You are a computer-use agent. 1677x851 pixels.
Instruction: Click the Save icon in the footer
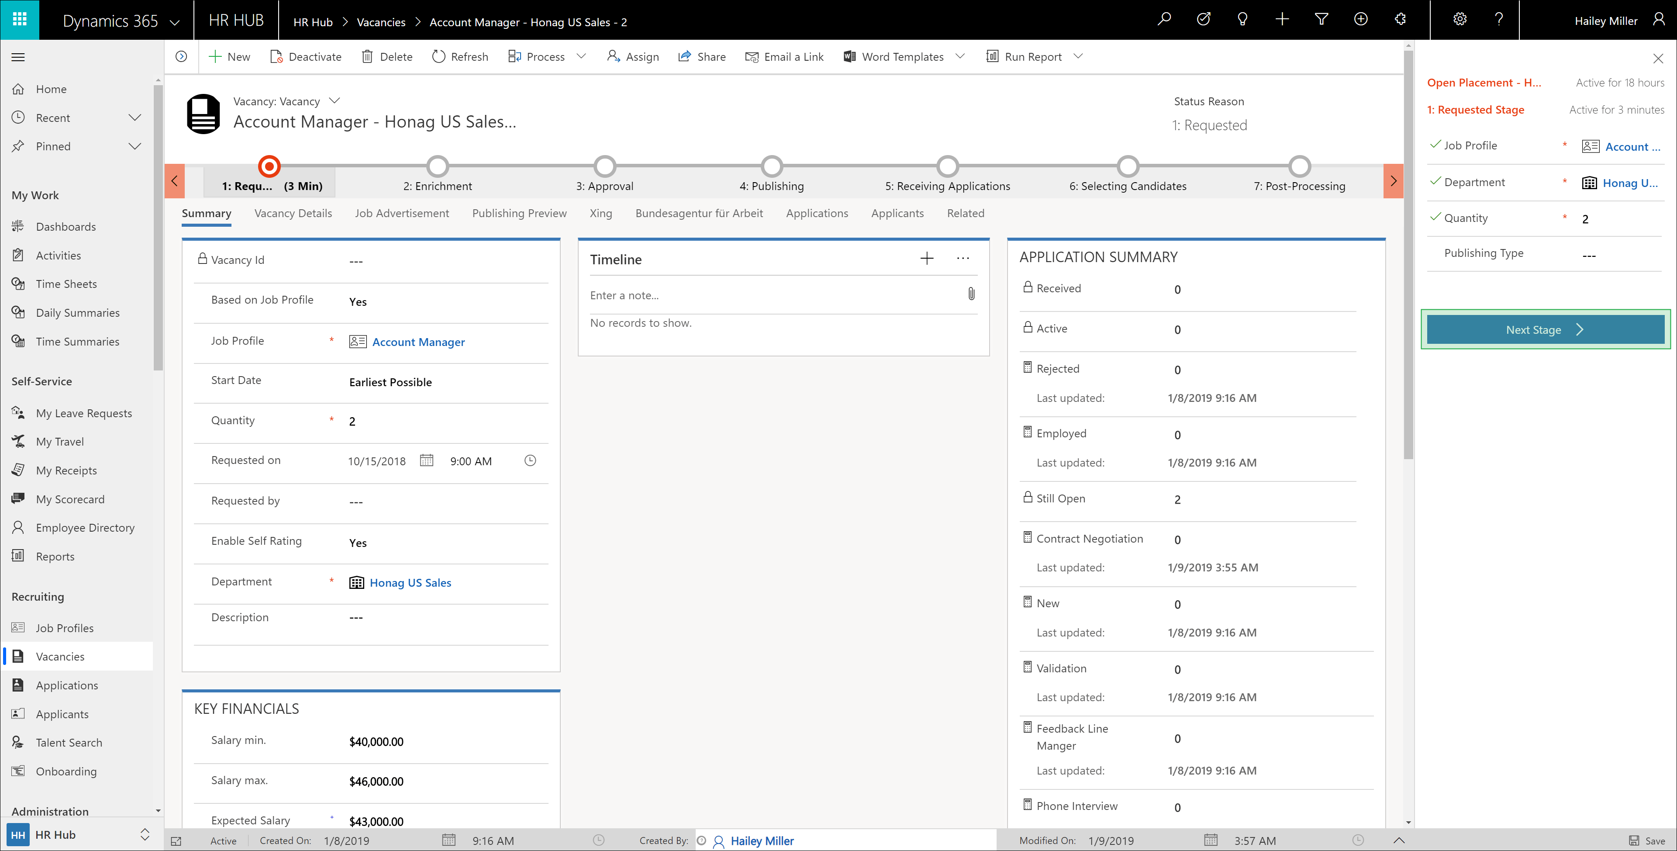pos(1647,841)
